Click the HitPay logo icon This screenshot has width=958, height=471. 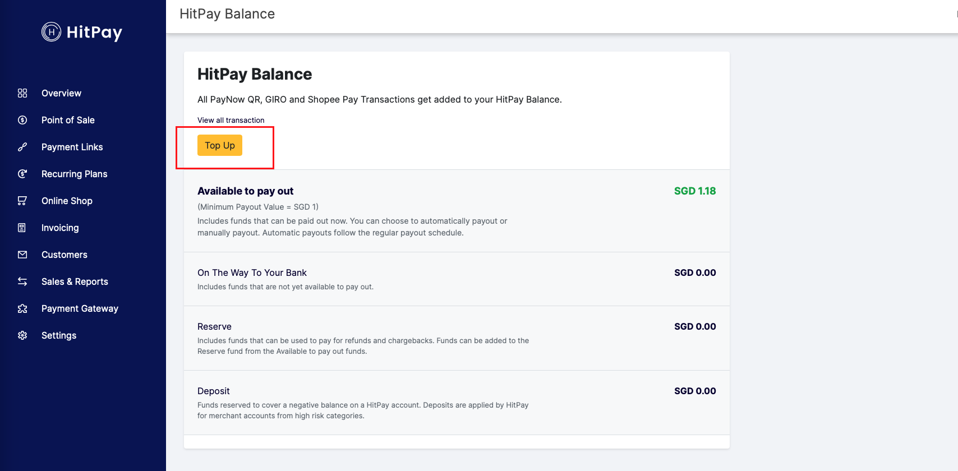click(x=51, y=32)
